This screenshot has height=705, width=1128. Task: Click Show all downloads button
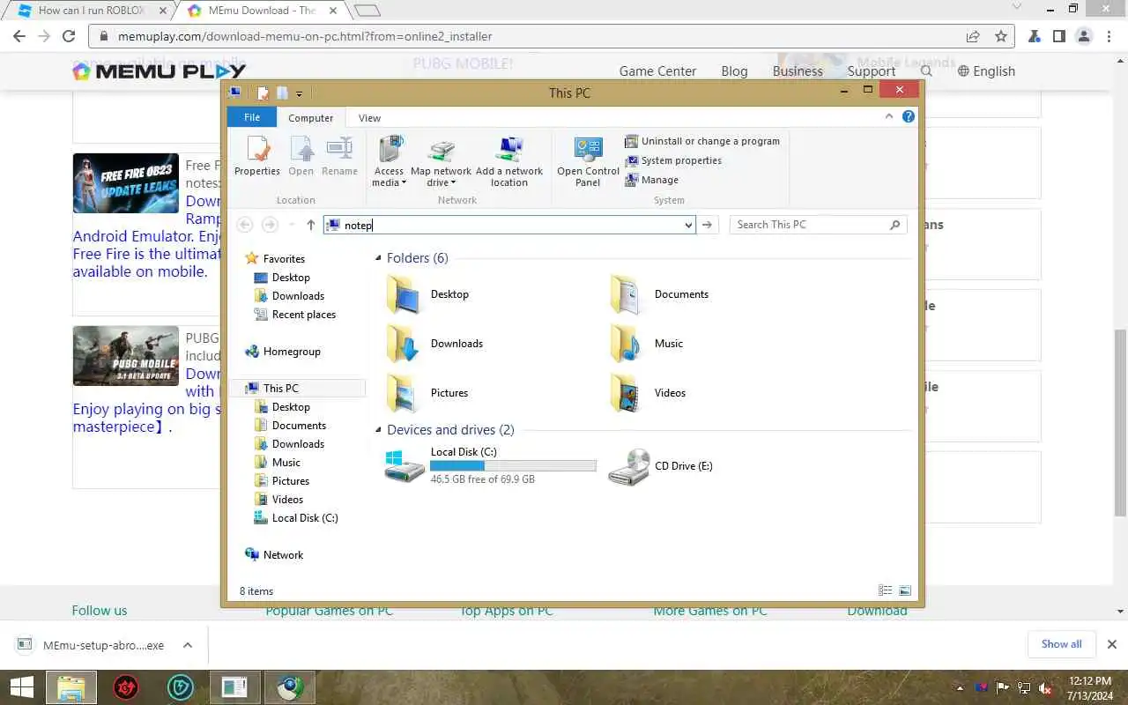pyautogui.click(x=1061, y=644)
